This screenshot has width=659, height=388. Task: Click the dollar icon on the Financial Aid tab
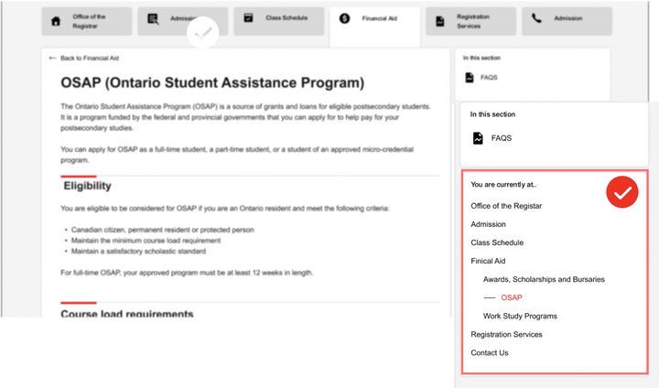[345, 18]
